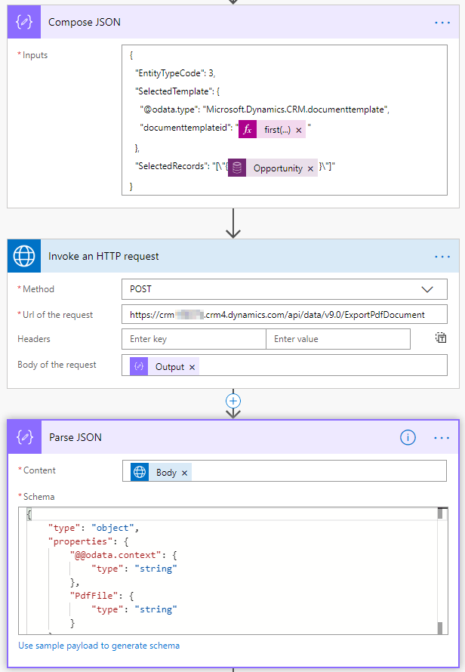The image size is (465, 672).
Task: Click the Output token's compose icon
Action: pos(139,366)
